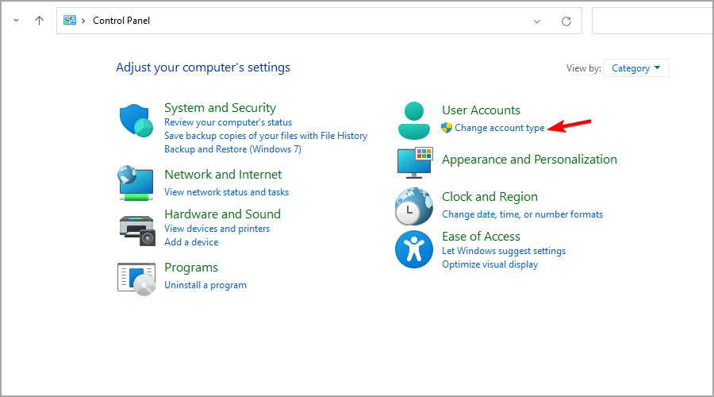714x397 pixels.
Task: Go up one folder level
Action: pos(39,21)
